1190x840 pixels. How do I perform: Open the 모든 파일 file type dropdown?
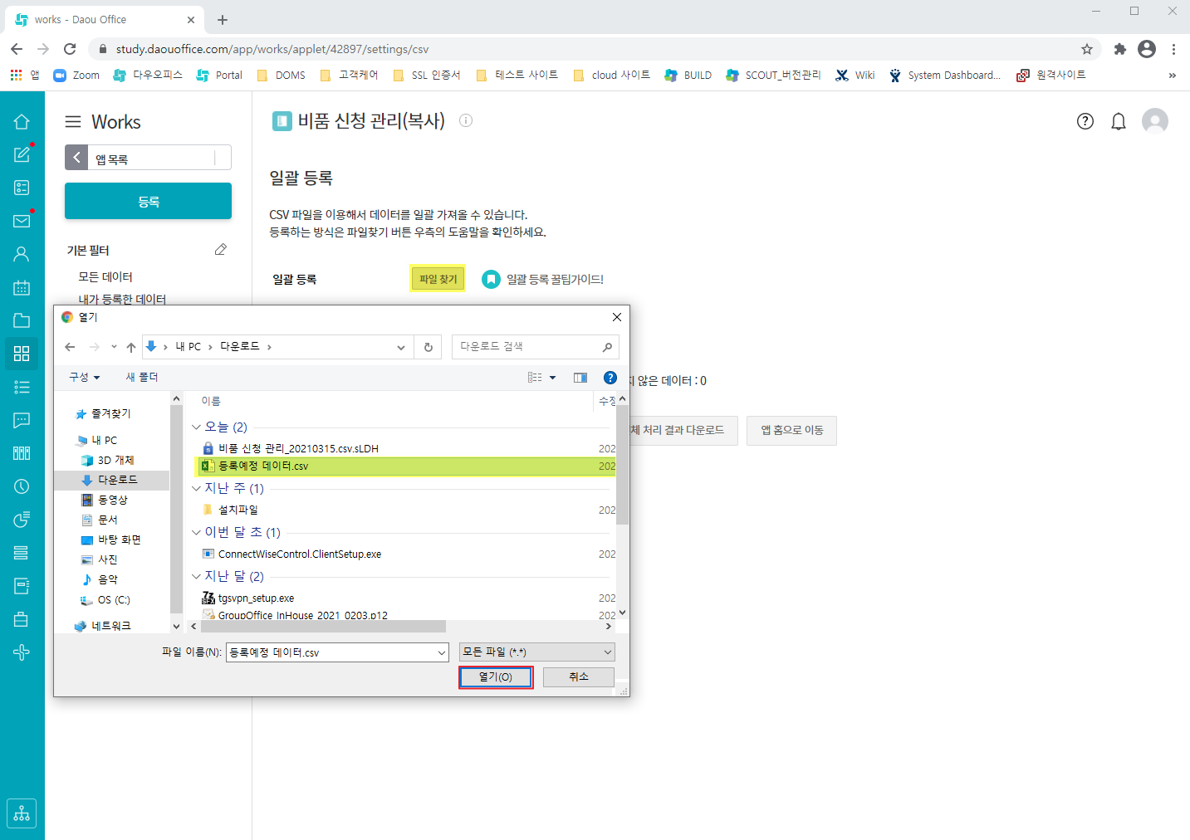[536, 652]
